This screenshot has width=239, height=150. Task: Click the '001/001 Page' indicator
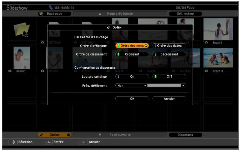point(185,8)
